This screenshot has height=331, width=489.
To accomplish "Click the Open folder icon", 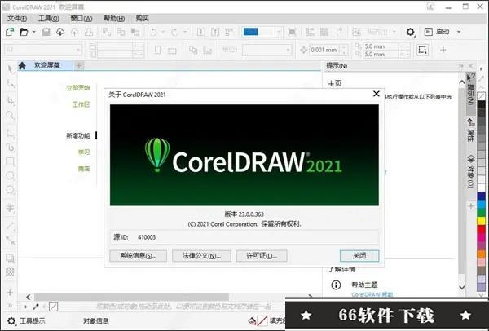I will coord(24,32).
